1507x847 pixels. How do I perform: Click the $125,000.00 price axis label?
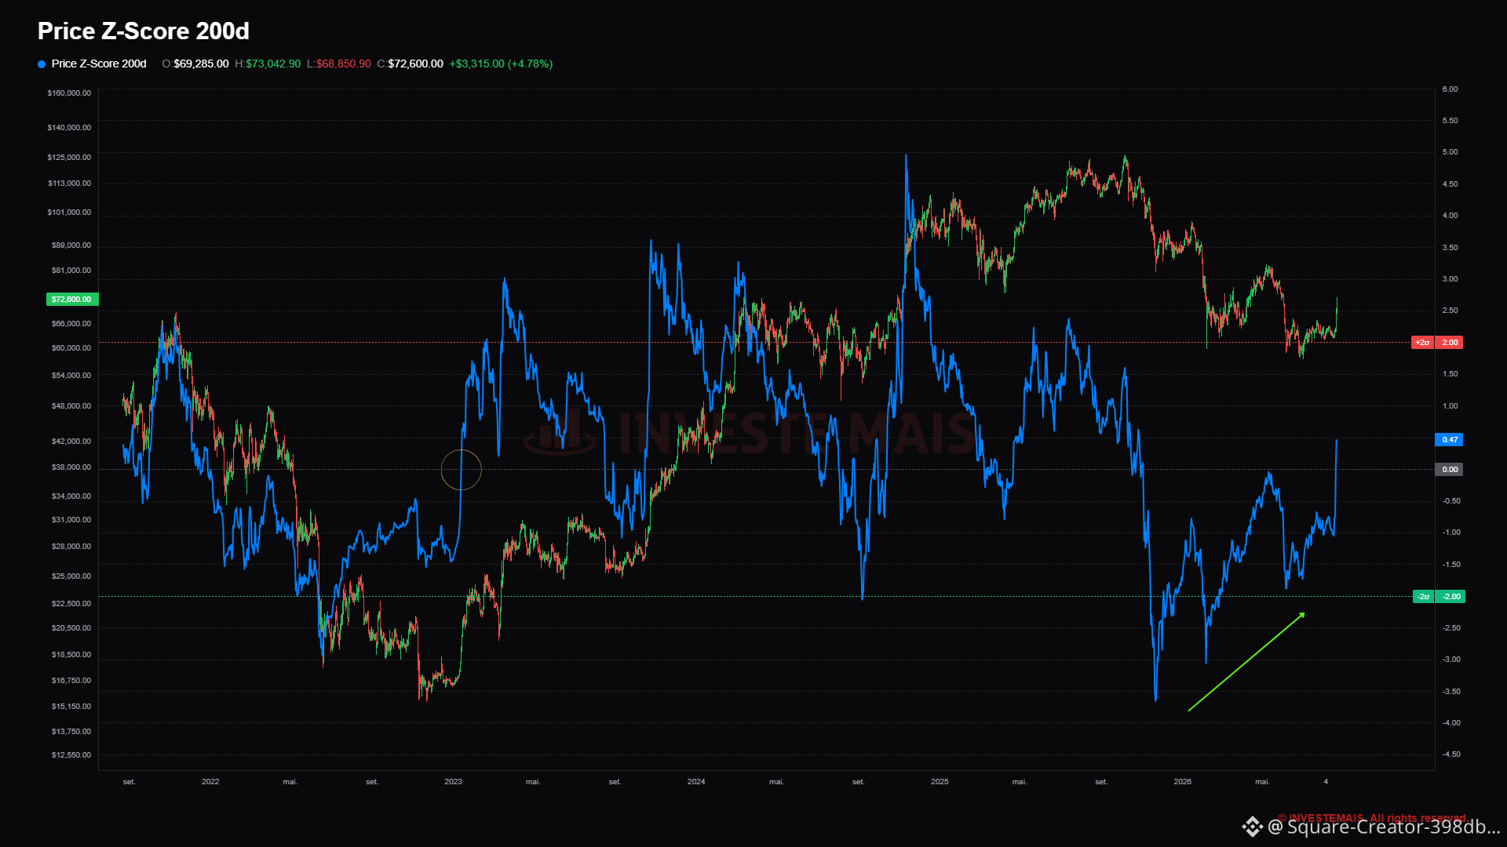(x=69, y=158)
